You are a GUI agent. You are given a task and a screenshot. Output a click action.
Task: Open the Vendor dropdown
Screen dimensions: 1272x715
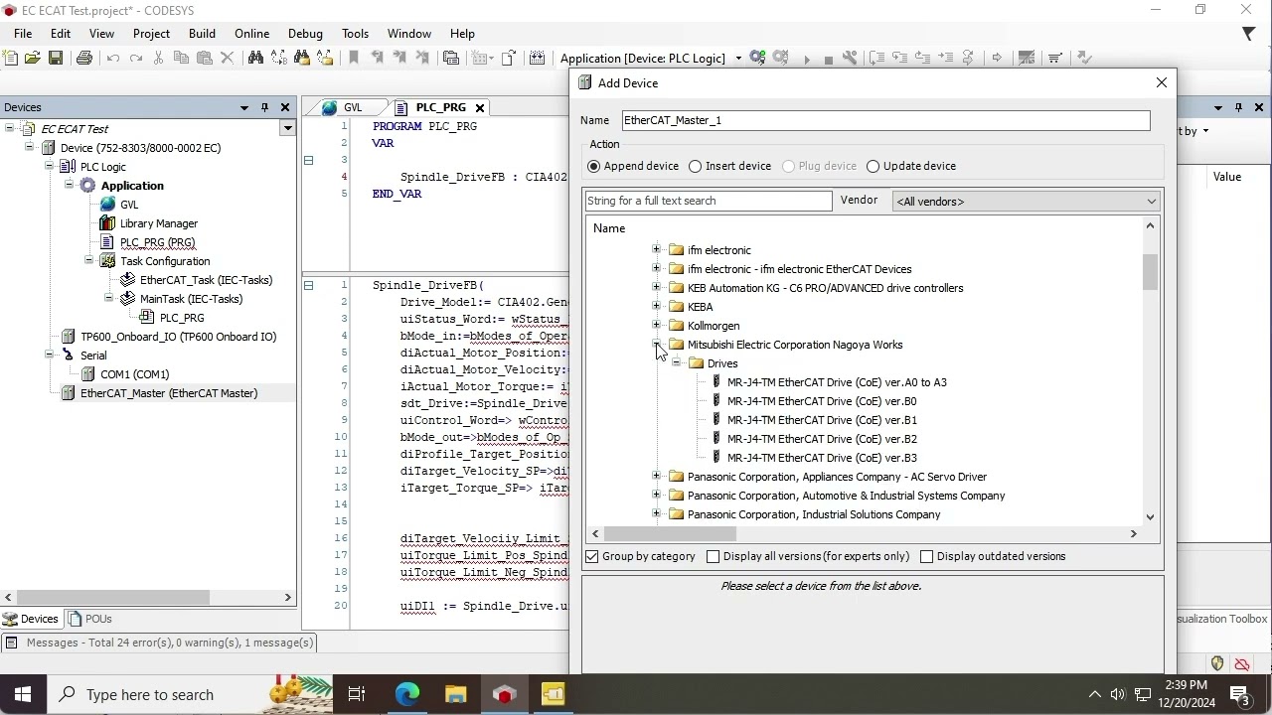point(1027,202)
